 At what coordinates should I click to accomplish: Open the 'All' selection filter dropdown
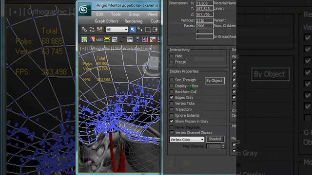(117, 29)
